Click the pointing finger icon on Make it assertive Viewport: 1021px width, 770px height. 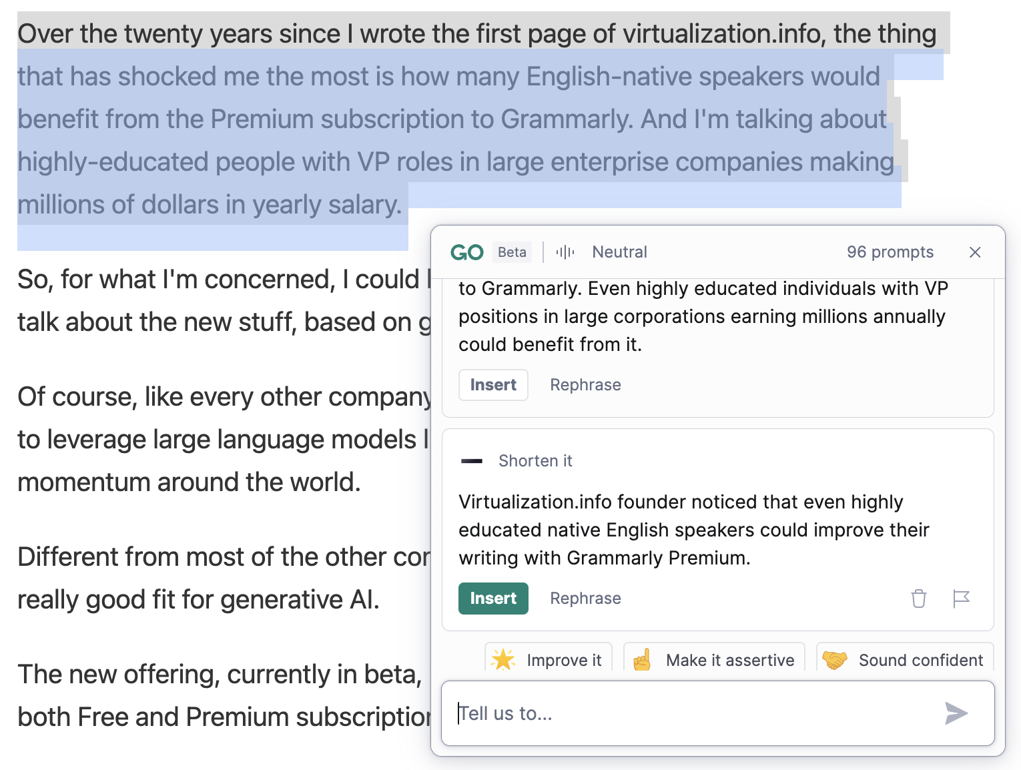point(642,660)
